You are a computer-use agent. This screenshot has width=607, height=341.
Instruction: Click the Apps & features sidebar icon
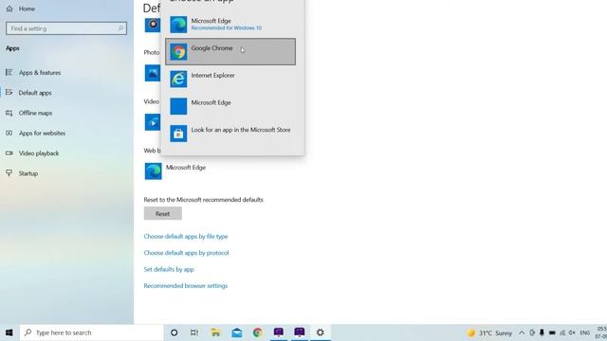tap(9, 72)
